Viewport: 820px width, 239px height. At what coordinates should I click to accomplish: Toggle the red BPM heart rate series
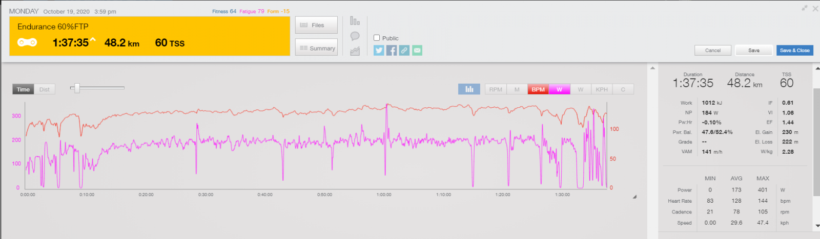[x=538, y=89]
